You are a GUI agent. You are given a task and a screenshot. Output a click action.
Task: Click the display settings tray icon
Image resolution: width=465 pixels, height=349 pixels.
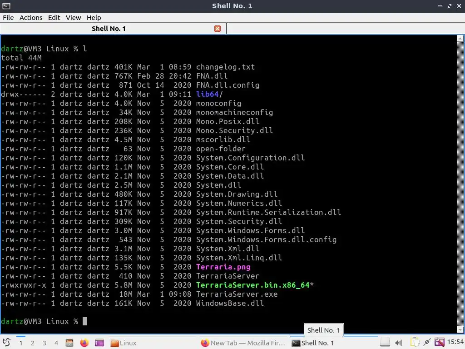coord(440,343)
